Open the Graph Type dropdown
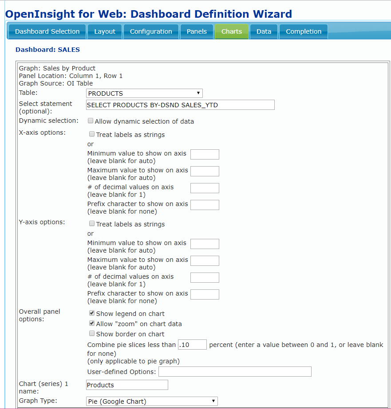Viewport: 391px width, 409px height. [152, 401]
